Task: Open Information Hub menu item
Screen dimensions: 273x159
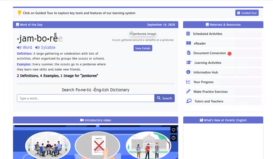Action: [223, 72]
